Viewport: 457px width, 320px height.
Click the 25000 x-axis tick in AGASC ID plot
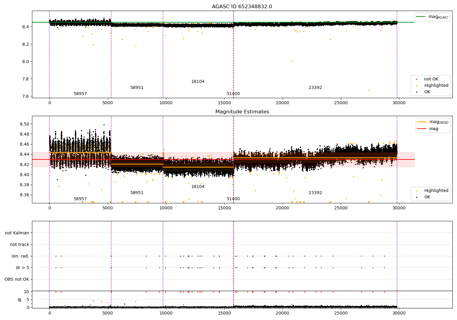[x=341, y=103]
